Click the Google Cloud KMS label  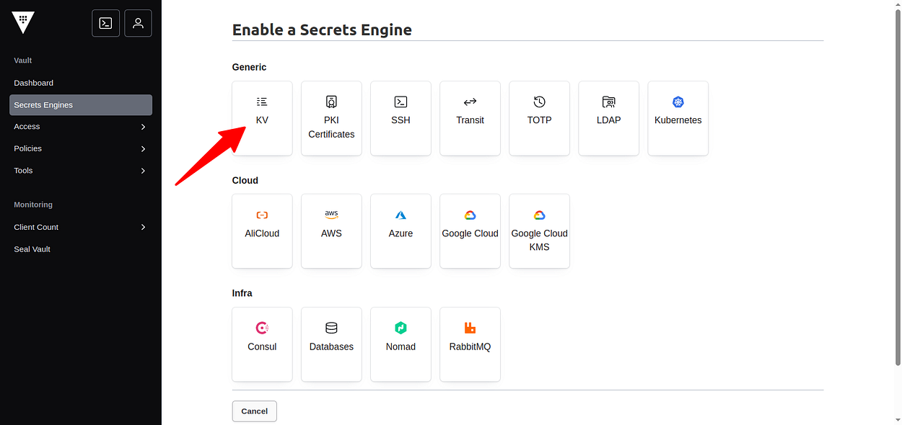pos(539,241)
